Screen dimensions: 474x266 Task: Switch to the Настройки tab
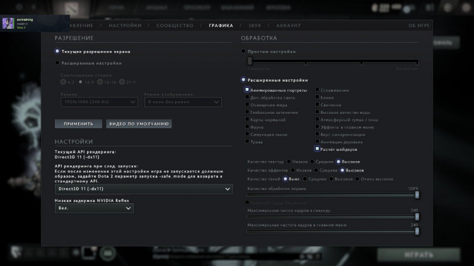pos(125,25)
